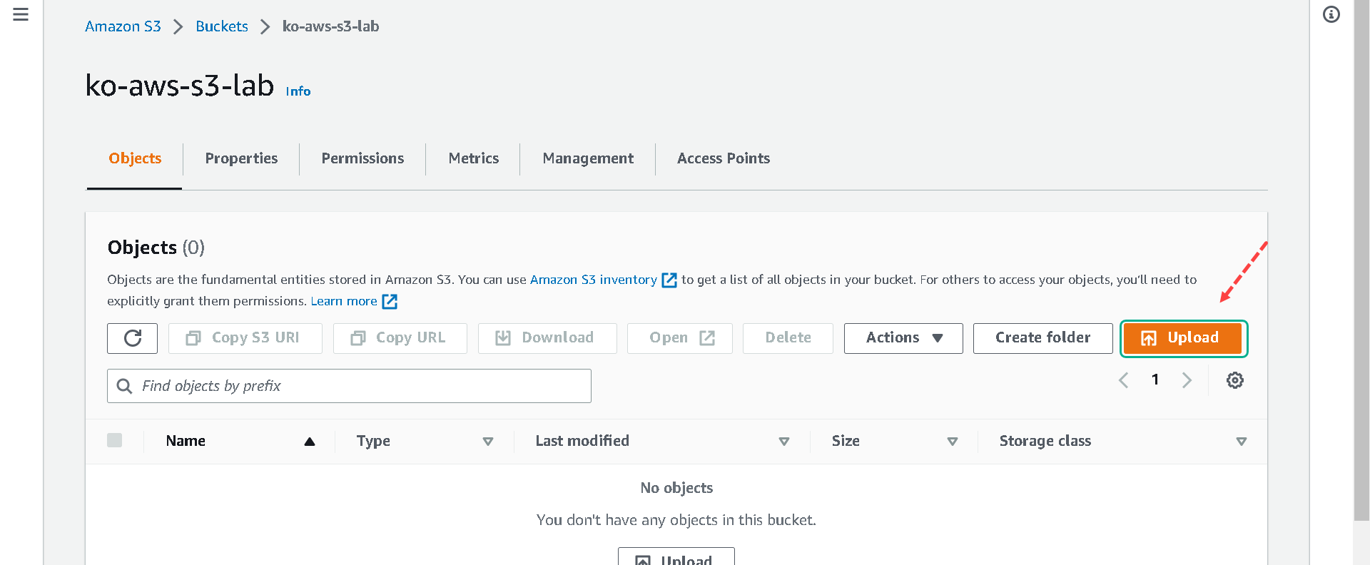
Task: Click page number 1
Action: pos(1155,380)
